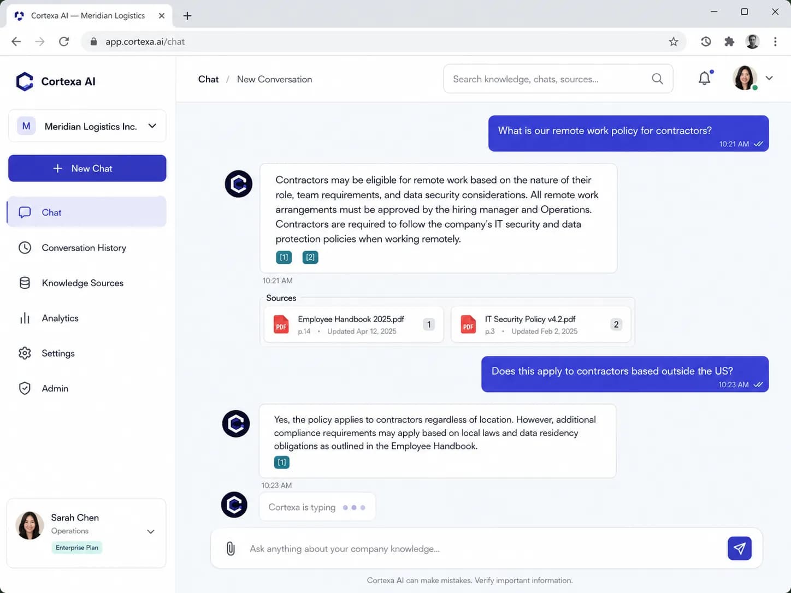Open IT Security Policy v4.2.pdf source
Image resolution: width=791 pixels, height=593 pixels.
[541, 324]
